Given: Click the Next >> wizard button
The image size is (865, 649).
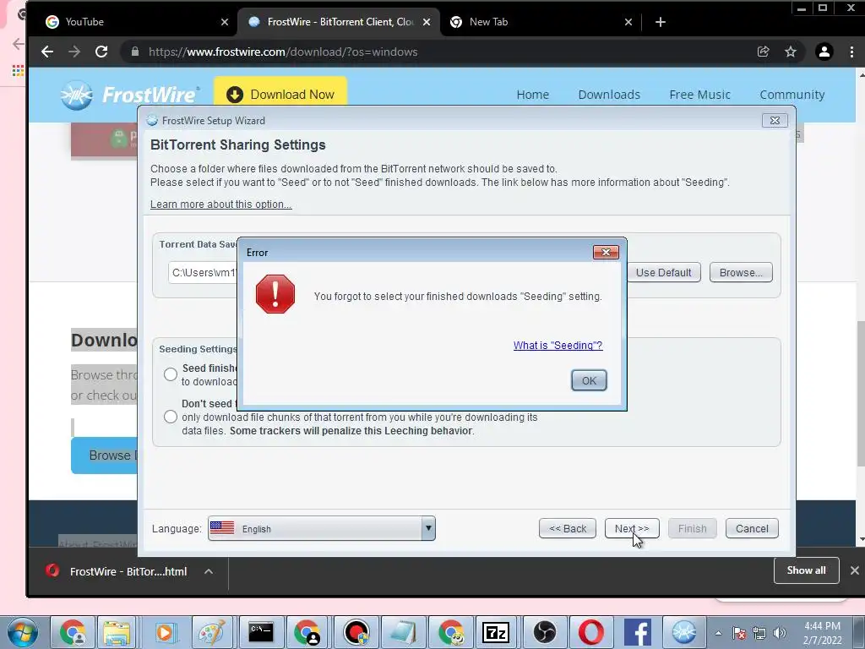Looking at the screenshot, I should pos(632,529).
